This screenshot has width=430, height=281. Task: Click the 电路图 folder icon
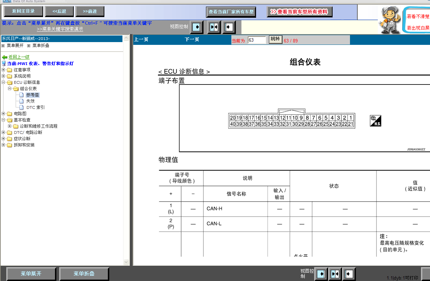(x=9, y=114)
